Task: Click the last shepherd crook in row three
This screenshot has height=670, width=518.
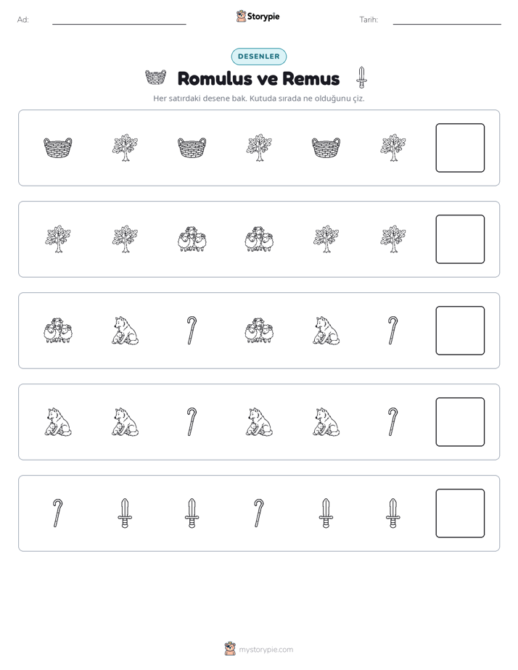Action: click(x=392, y=331)
